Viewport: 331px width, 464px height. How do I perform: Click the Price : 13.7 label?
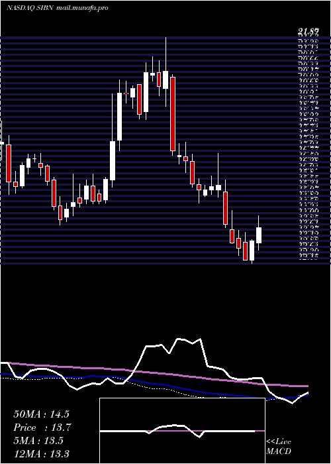click(42, 428)
